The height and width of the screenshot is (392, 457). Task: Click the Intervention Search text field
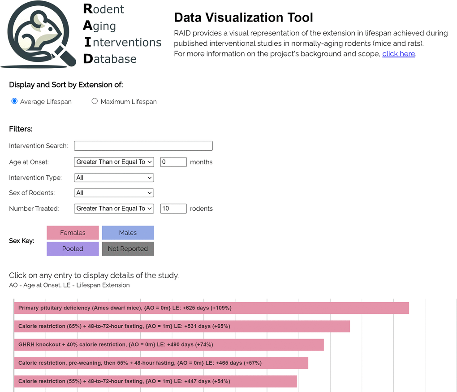coord(143,146)
